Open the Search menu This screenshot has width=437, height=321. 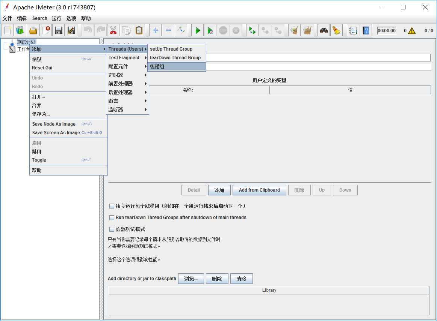coord(39,18)
